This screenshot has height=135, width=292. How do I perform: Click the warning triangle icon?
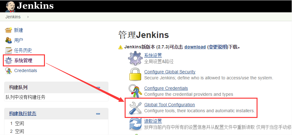point(121,47)
